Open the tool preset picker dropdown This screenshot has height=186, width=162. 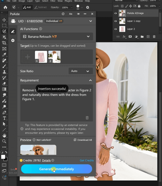[18, 8]
